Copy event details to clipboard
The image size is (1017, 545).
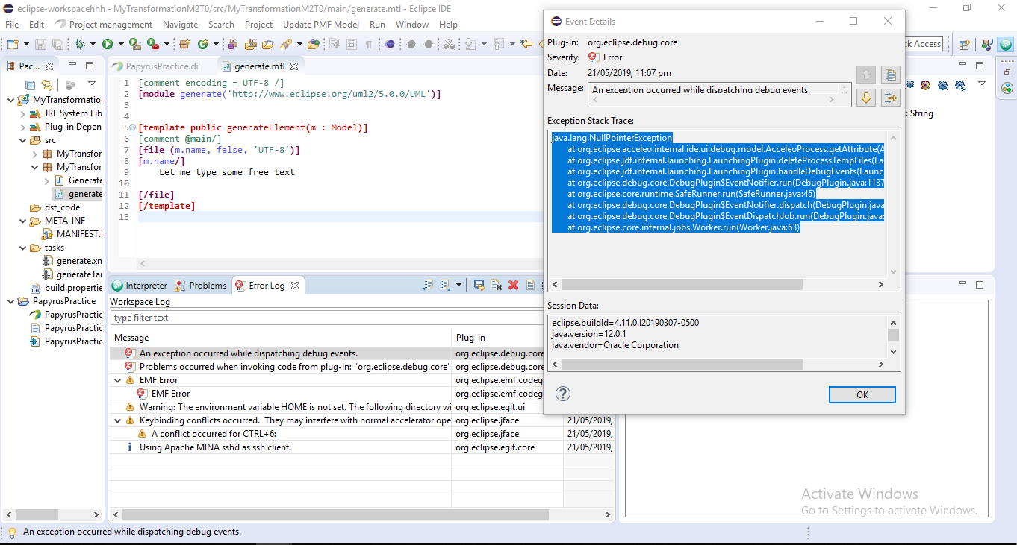click(x=889, y=75)
